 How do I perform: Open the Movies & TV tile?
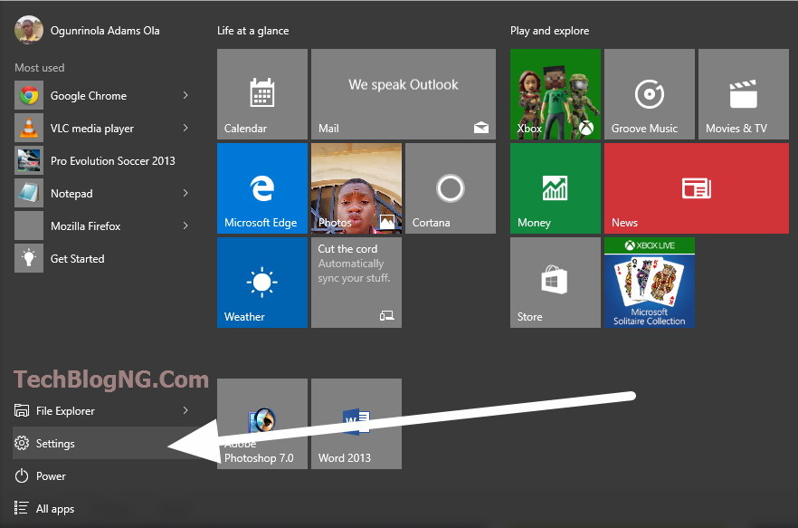744,94
